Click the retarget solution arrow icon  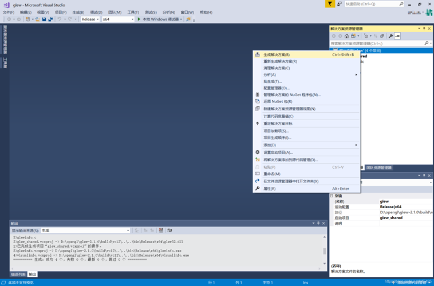tap(258, 124)
